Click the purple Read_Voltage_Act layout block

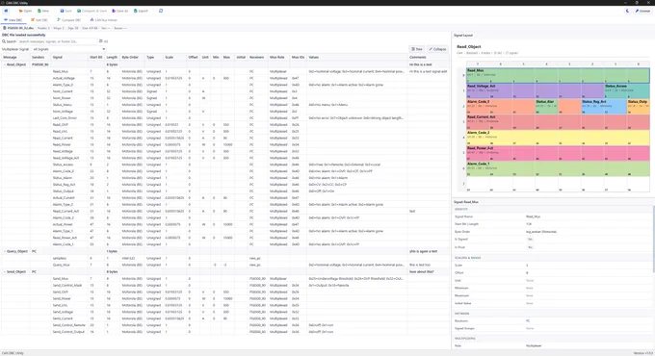536,91
